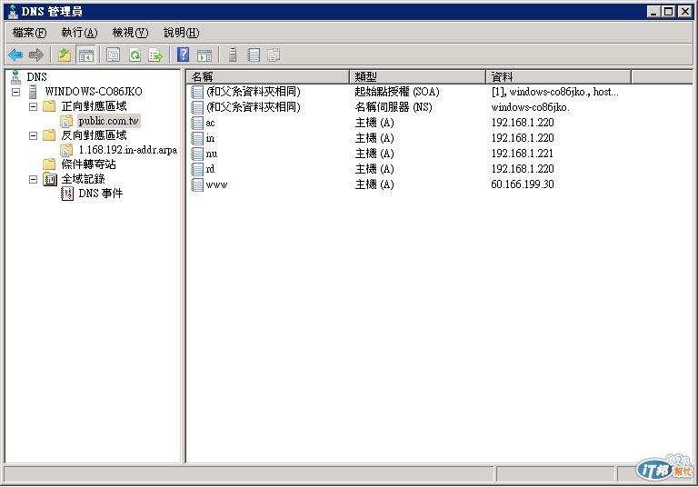The image size is (698, 487).
Task: Collapse the WINDOWS-CO86JKO server node
Action: 16,92
